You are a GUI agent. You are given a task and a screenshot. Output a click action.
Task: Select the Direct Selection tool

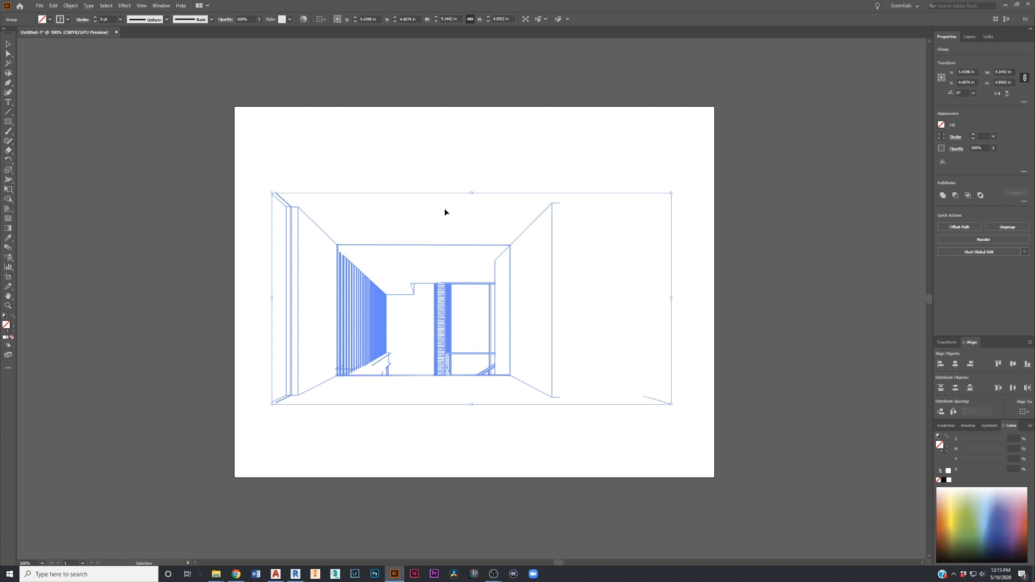pyautogui.click(x=8, y=53)
